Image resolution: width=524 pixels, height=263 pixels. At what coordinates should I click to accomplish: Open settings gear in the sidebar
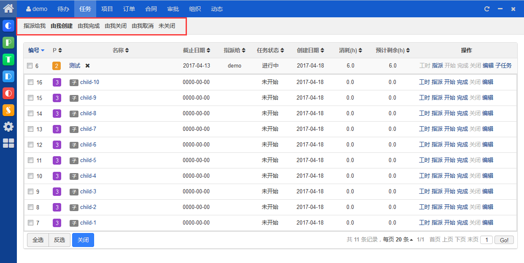(x=8, y=127)
